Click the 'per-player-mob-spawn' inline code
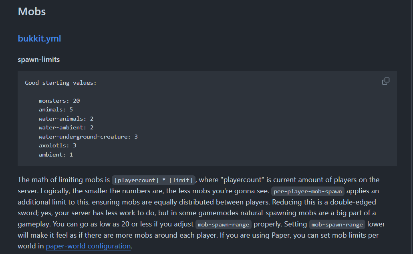The image size is (413, 254). (x=308, y=191)
